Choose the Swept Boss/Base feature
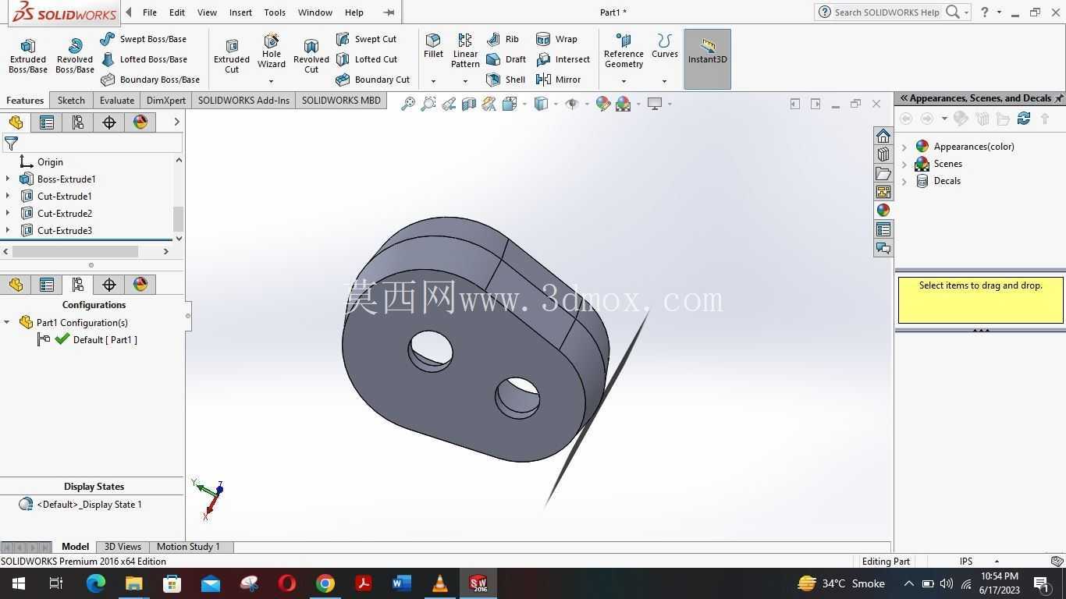 tap(144, 39)
